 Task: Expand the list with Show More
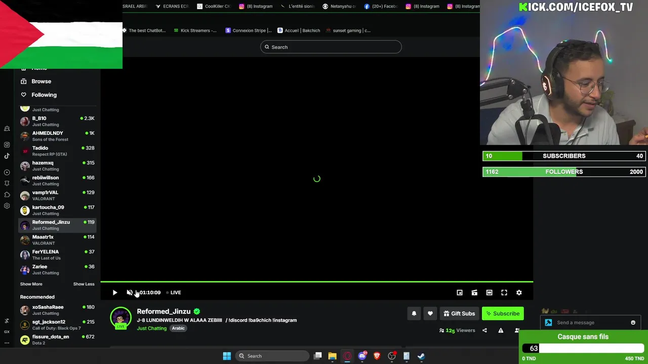click(31, 284)
